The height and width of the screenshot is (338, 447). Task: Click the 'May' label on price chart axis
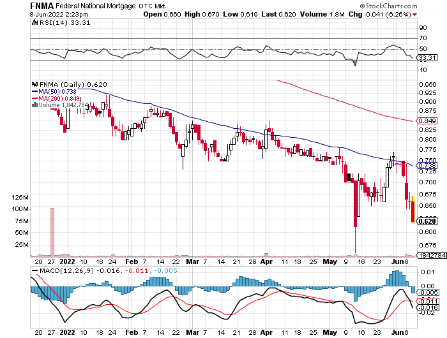tap(330, 261)
